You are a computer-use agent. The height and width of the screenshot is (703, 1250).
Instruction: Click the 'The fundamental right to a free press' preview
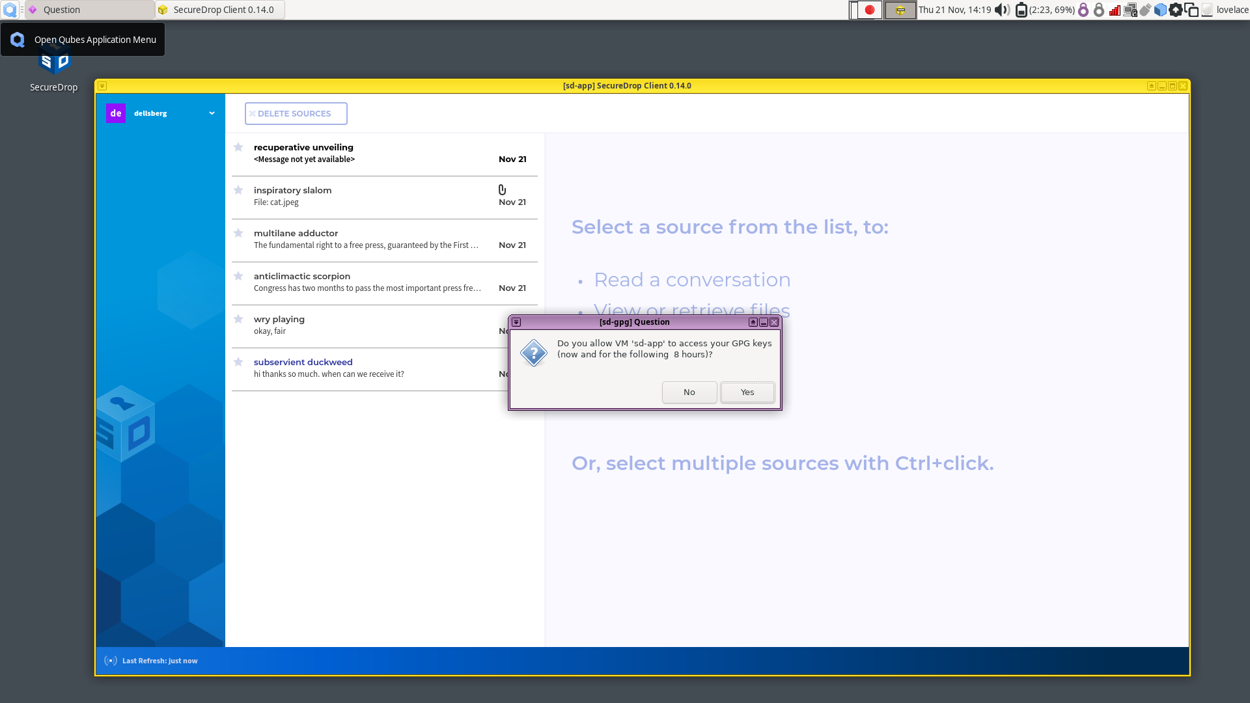click(x=366, y=245)
